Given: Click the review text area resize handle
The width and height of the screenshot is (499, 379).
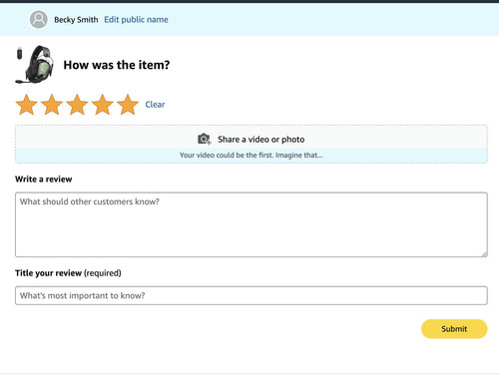Looking at the screenshot, I should pyautogui.click(x=484, y=253).
